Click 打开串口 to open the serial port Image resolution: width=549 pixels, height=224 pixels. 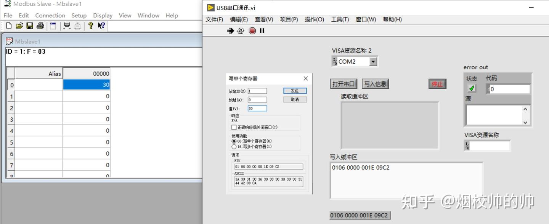pos(343,83)
